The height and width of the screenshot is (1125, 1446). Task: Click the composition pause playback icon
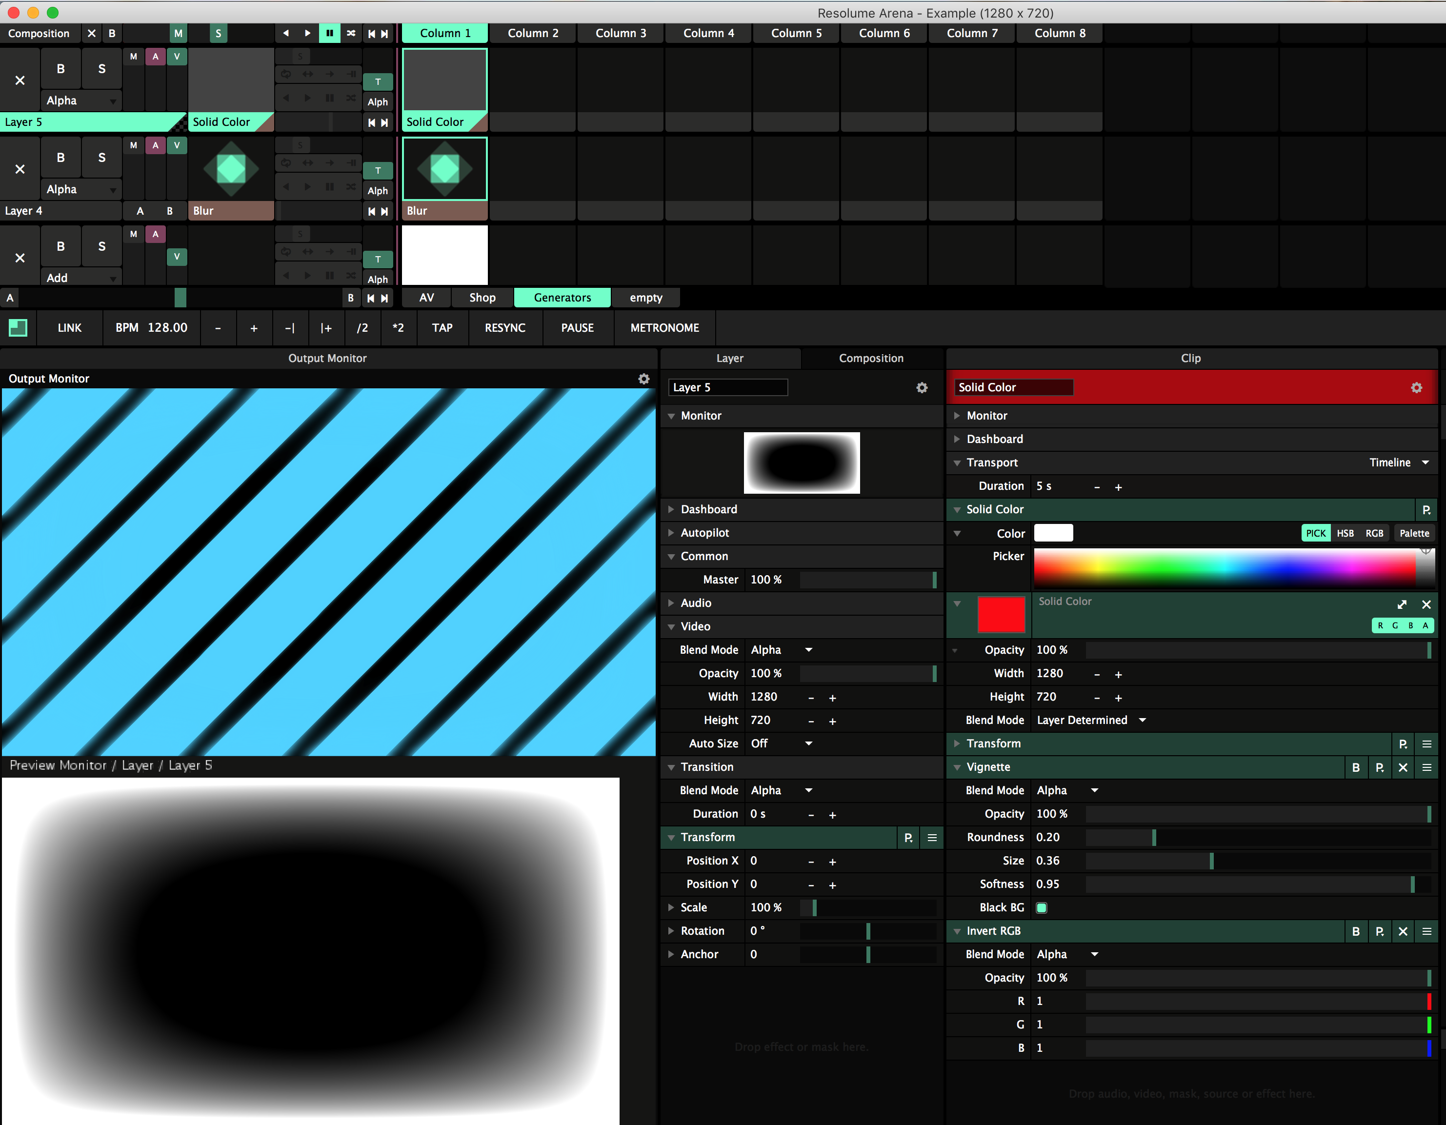(x=329, y=33)
